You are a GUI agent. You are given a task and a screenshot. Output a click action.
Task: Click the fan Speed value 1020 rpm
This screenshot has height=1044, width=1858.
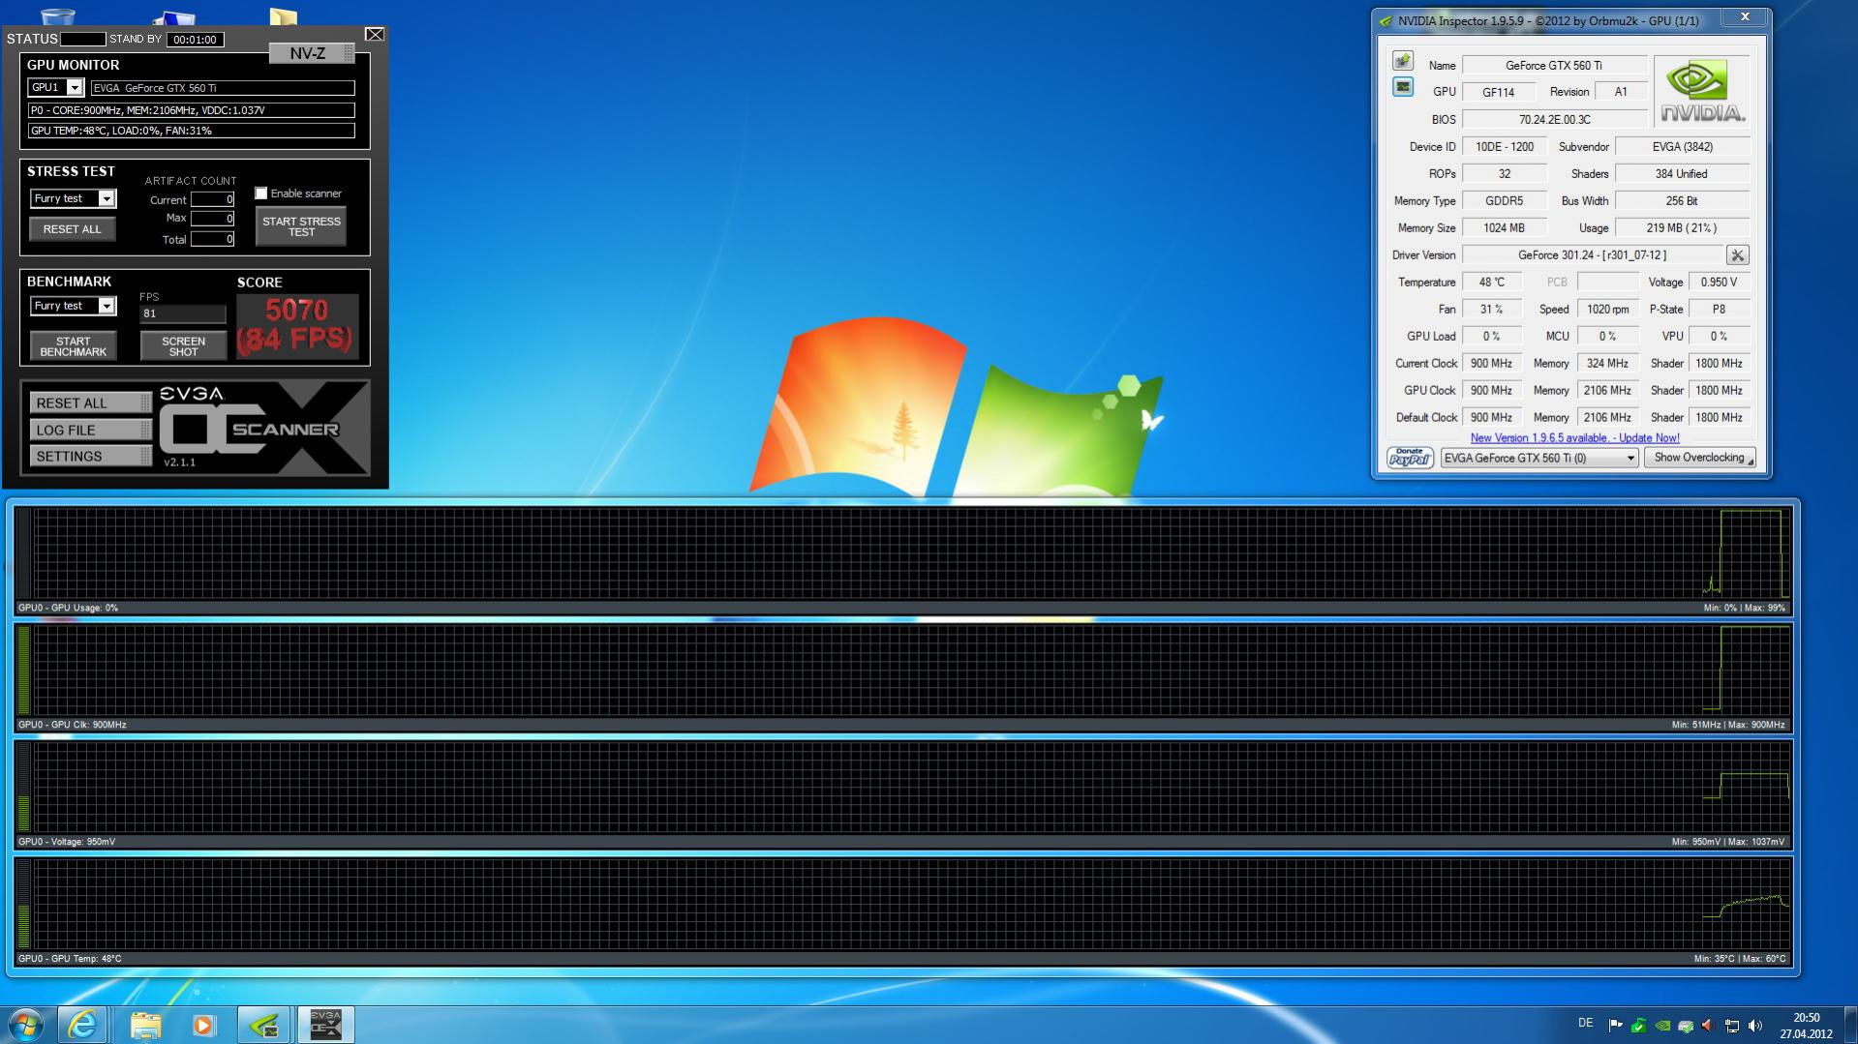(x=1607, y=310)
